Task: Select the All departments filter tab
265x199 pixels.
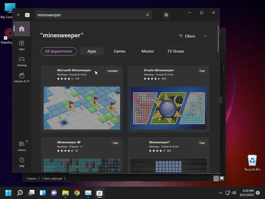Action: click(59, 51)
